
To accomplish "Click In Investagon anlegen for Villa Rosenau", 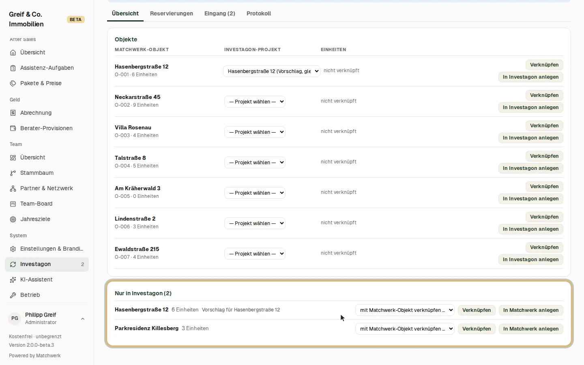I will pyautogui.click(x=530, y=138).
